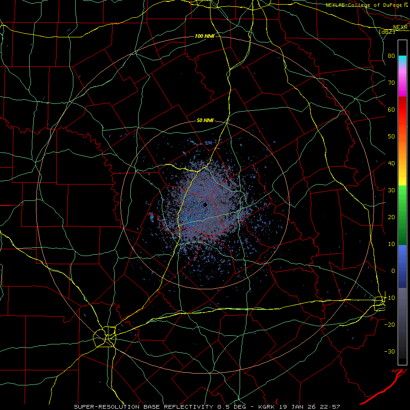410x410 pixels.
Task: Click the -30 value on dBZ scale
Action: [389, 351]
